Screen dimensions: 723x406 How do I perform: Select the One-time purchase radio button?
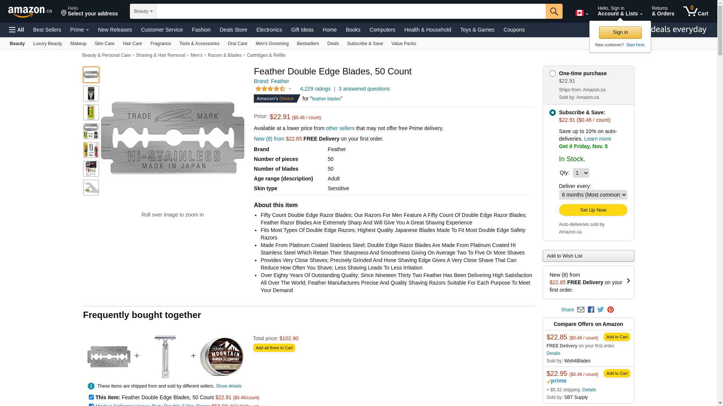pyautogui.click(x=552, y=74)
